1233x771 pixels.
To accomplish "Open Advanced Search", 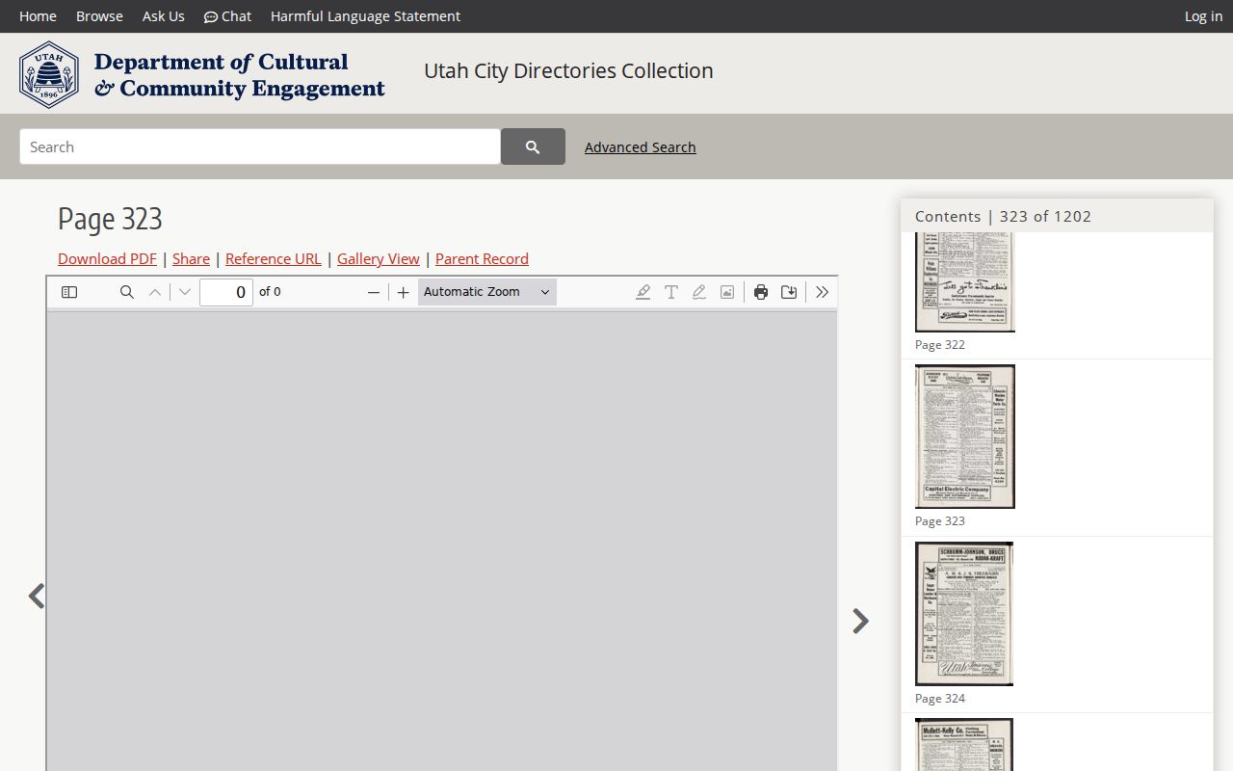I will [640, 146].
